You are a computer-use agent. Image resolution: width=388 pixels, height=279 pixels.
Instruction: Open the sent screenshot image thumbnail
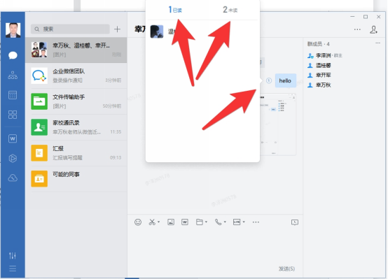click(x=278, y=124)
